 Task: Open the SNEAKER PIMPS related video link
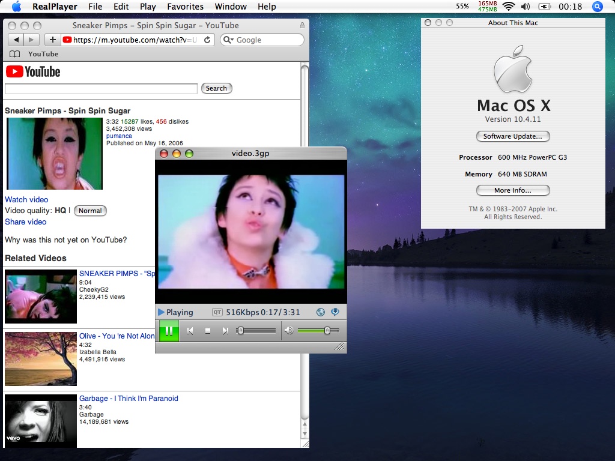click(117, 274)
